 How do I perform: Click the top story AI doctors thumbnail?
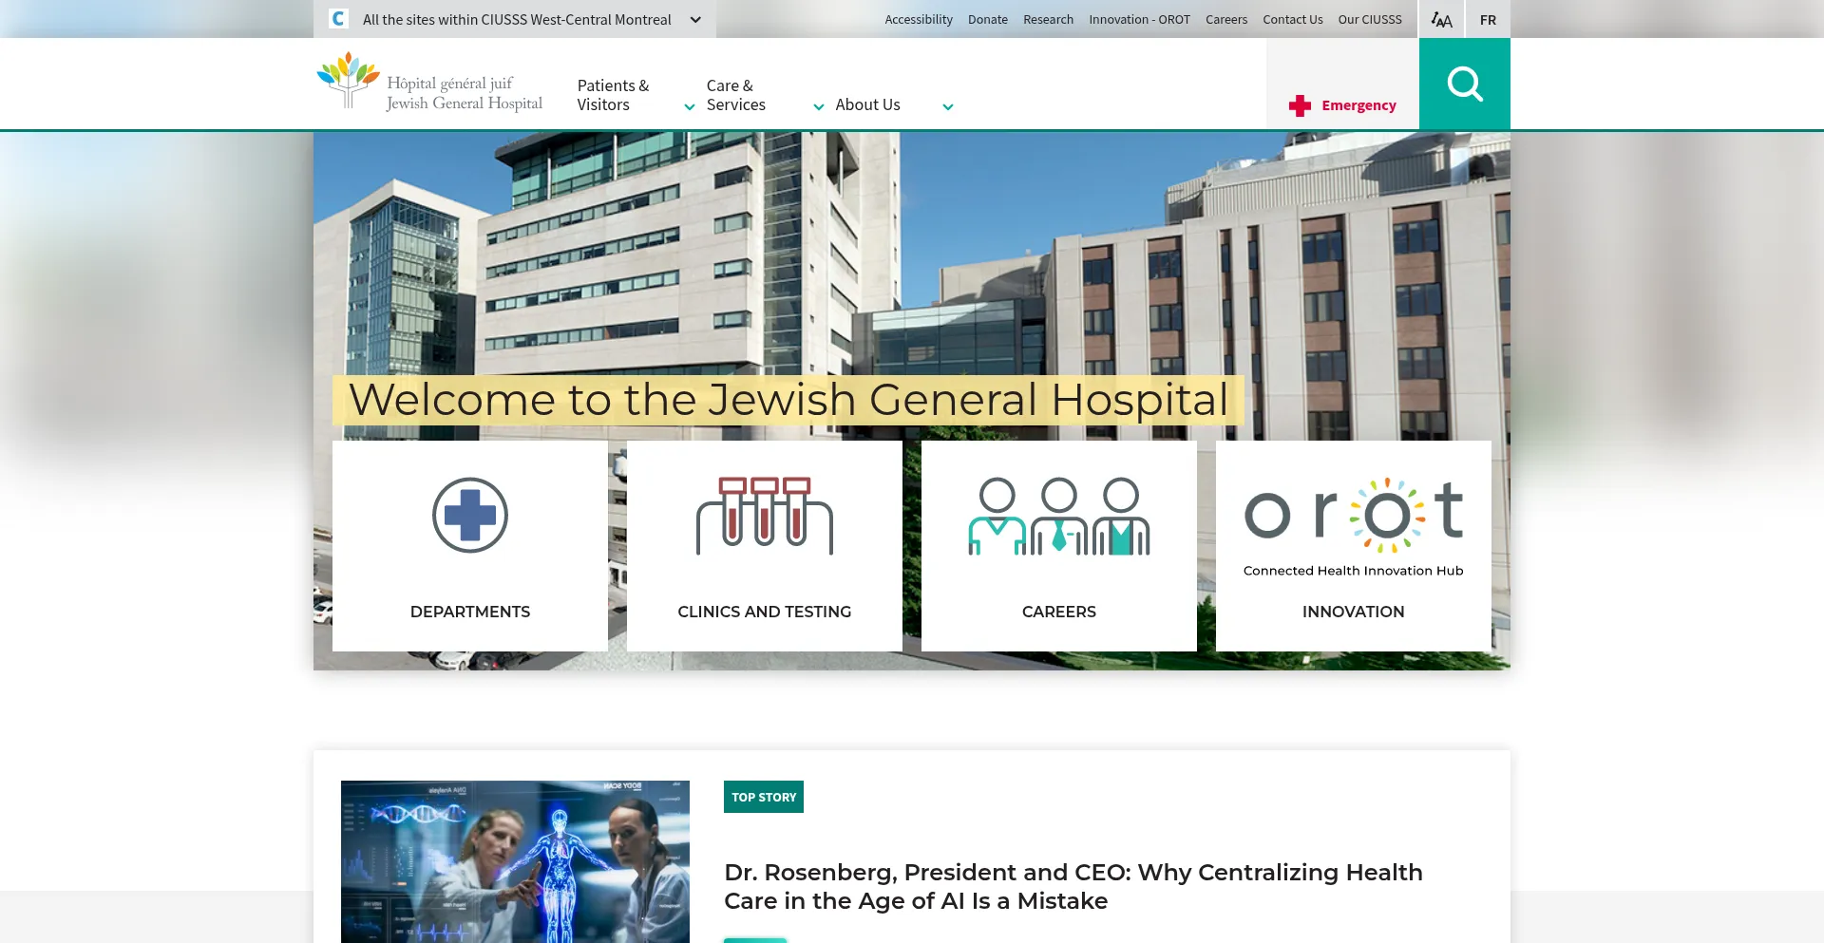point(515,861)
